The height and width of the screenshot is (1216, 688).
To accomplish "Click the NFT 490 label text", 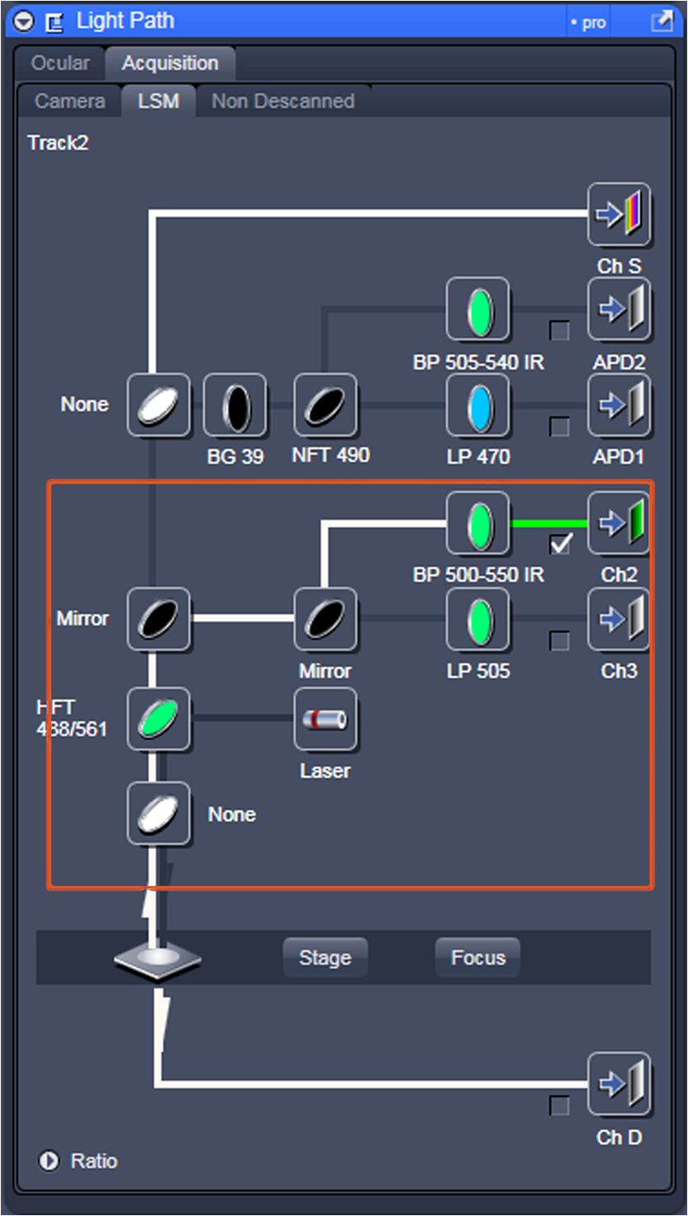I will [x=331, y=455].
